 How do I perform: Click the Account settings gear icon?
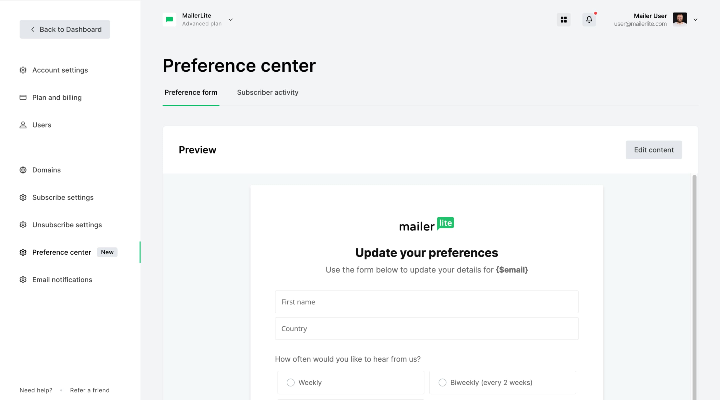[23, 70]
